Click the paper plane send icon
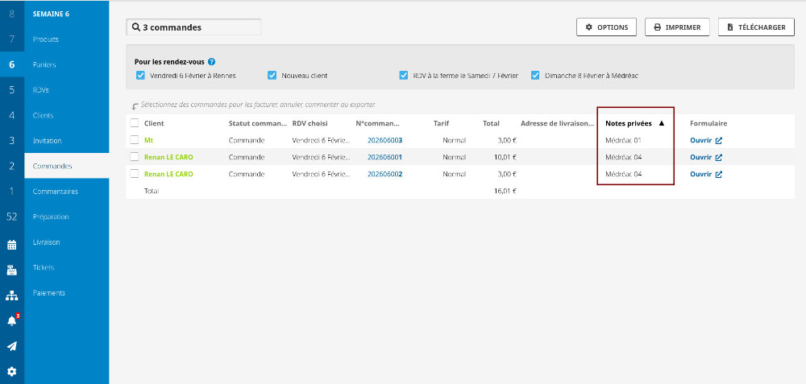 pos(11,346)
